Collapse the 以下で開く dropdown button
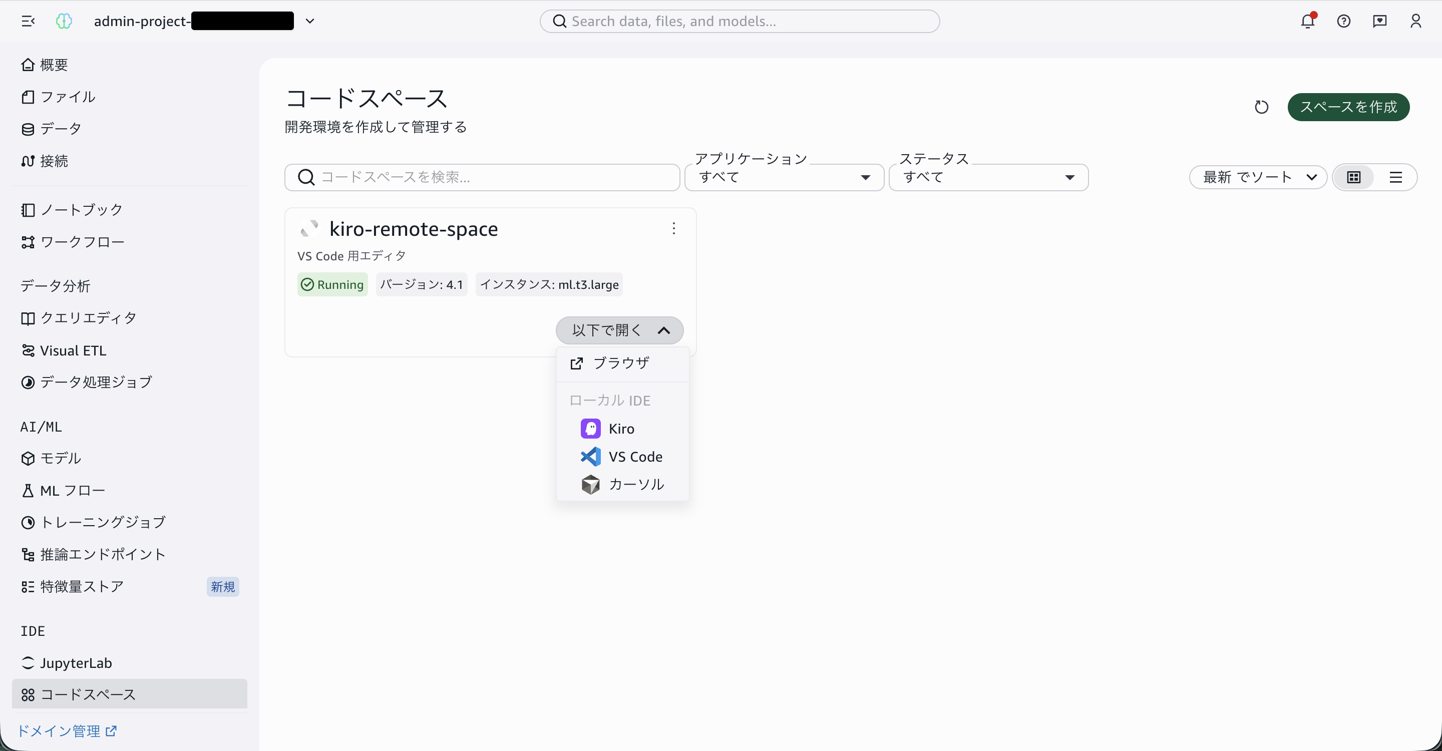This screenshot has width=1442, height=751. 620,330
